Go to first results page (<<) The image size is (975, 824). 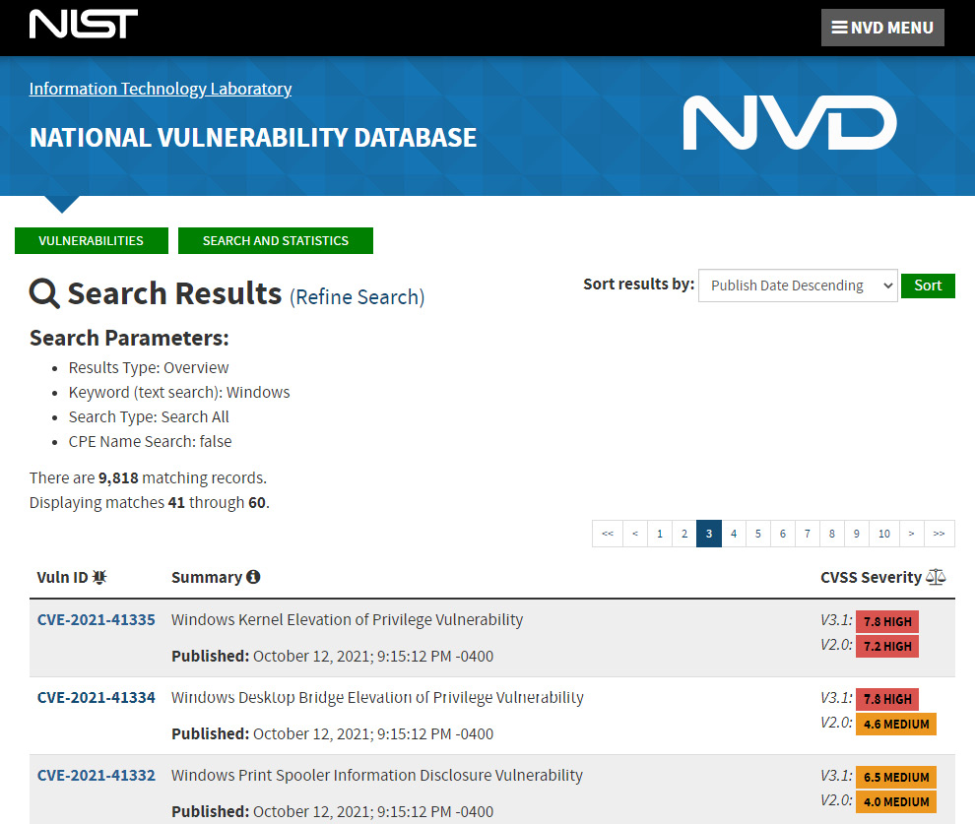(608, 534)
